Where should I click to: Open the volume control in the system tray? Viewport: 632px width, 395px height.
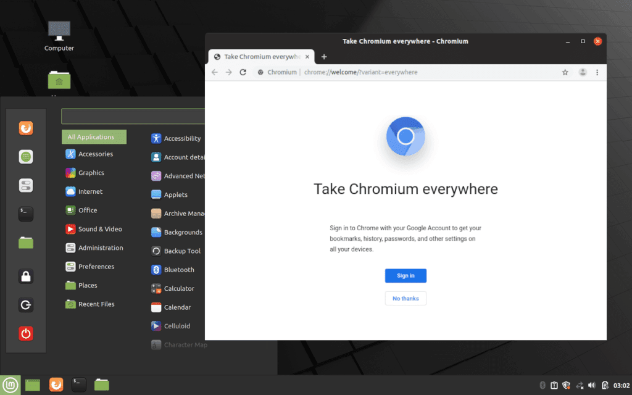click(592, 385)
